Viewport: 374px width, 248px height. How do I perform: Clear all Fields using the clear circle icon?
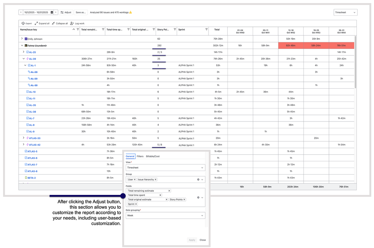coord(198,198)
